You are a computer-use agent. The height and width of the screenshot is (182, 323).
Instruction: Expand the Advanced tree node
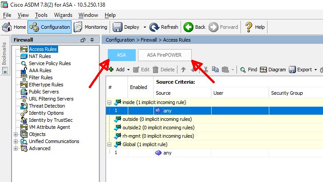point(16,148)
